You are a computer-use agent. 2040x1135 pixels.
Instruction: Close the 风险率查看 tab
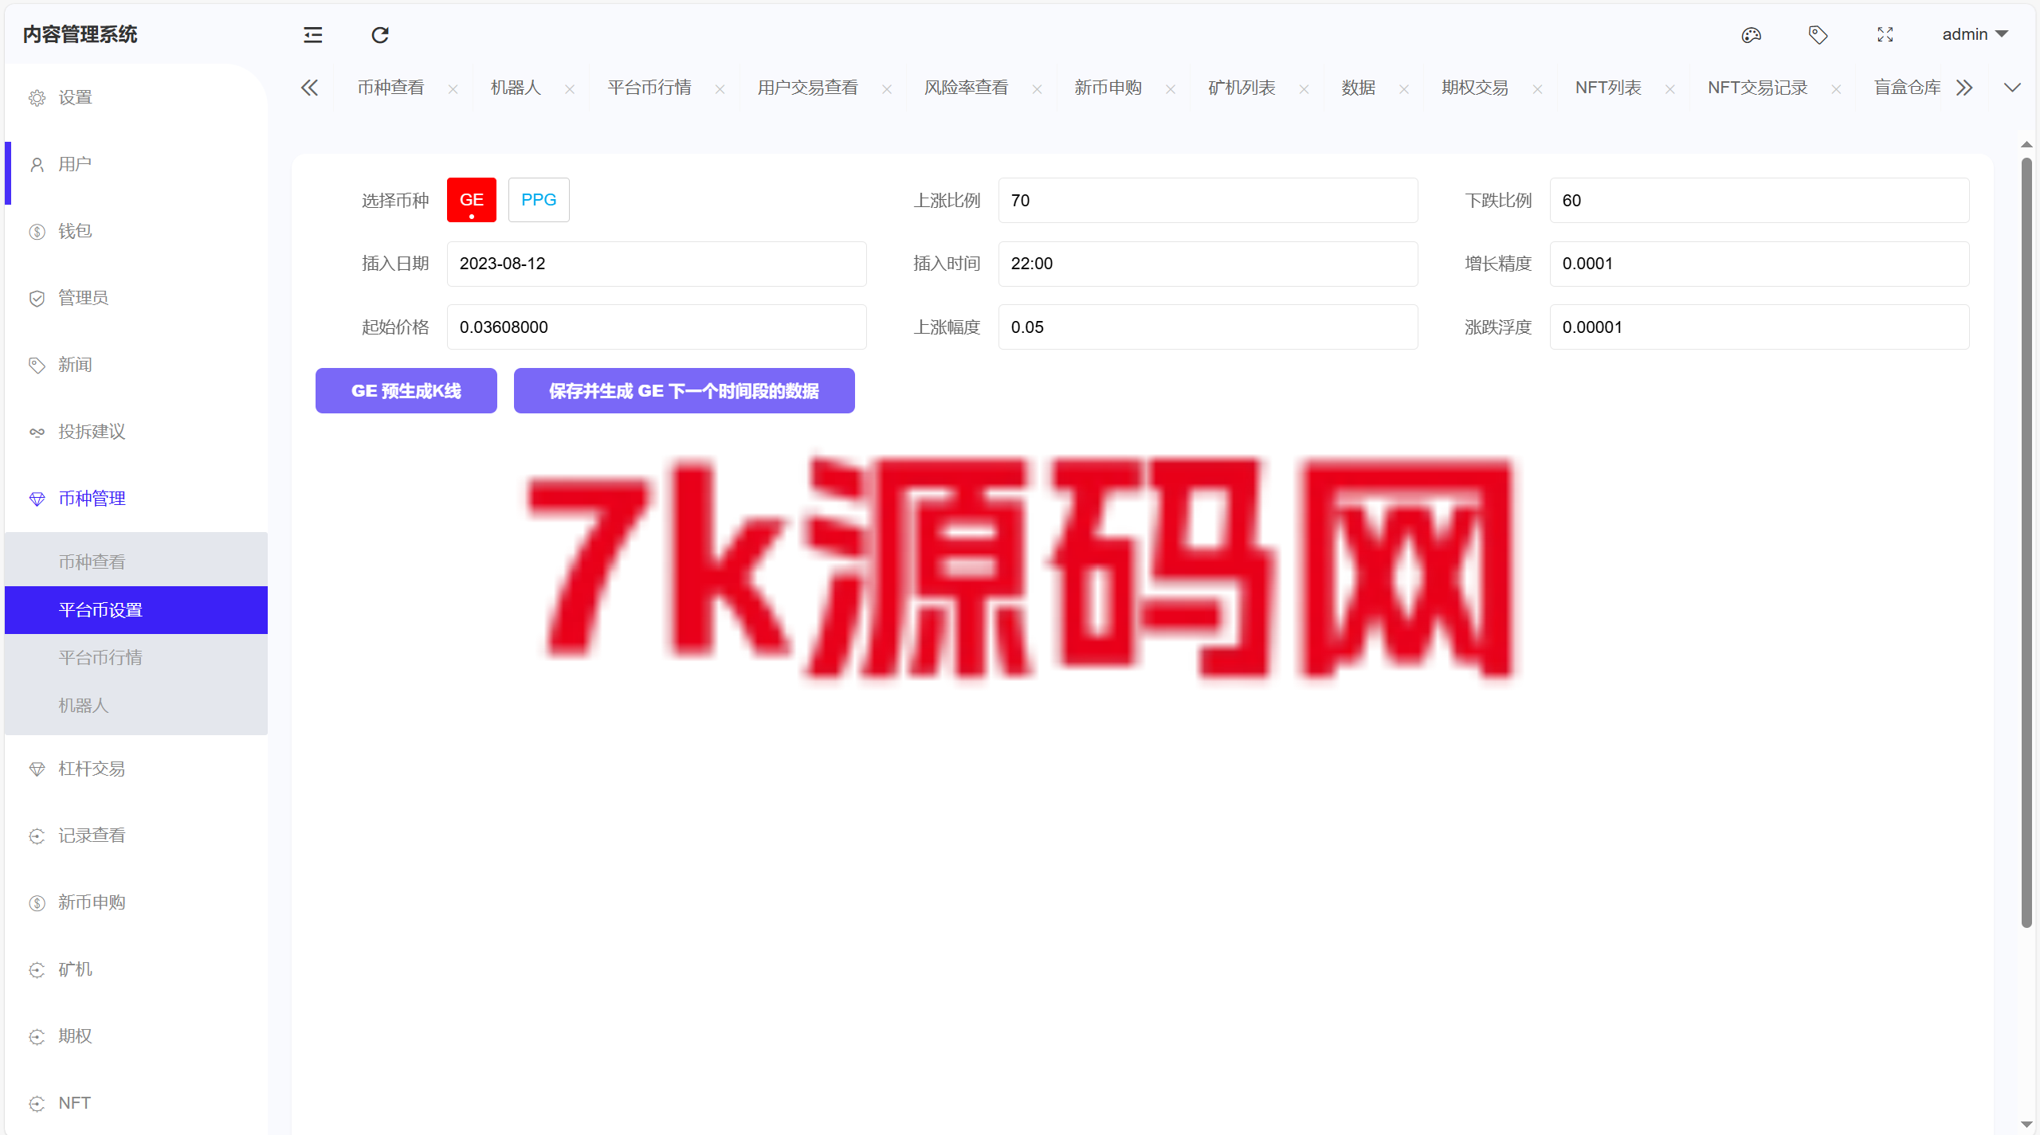(1037, 89)
